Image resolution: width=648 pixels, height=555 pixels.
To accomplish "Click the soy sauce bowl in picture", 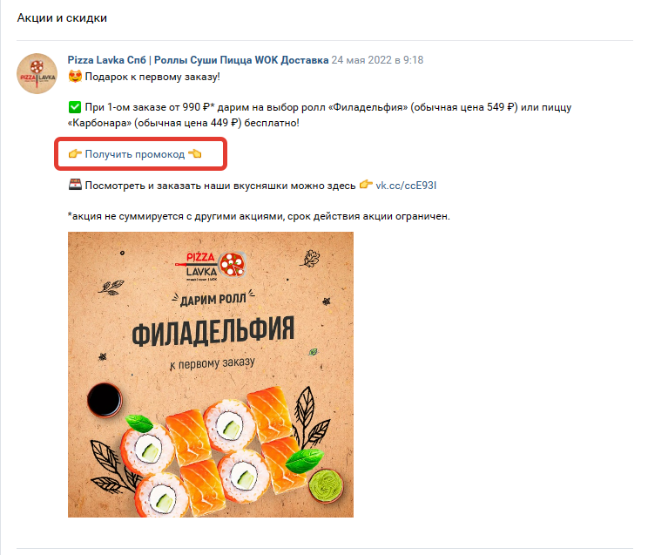I will (x=105, y=400).
